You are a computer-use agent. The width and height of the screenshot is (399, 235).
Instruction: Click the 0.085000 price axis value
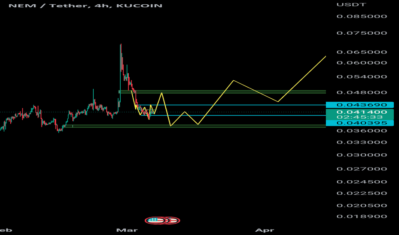[x=362, y=16]
